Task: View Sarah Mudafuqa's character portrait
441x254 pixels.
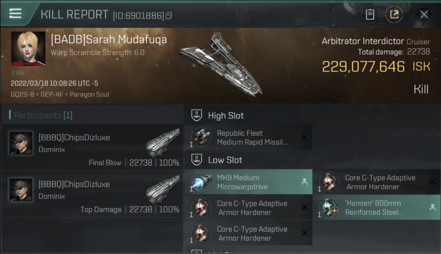Action: (x=28, y=48)
